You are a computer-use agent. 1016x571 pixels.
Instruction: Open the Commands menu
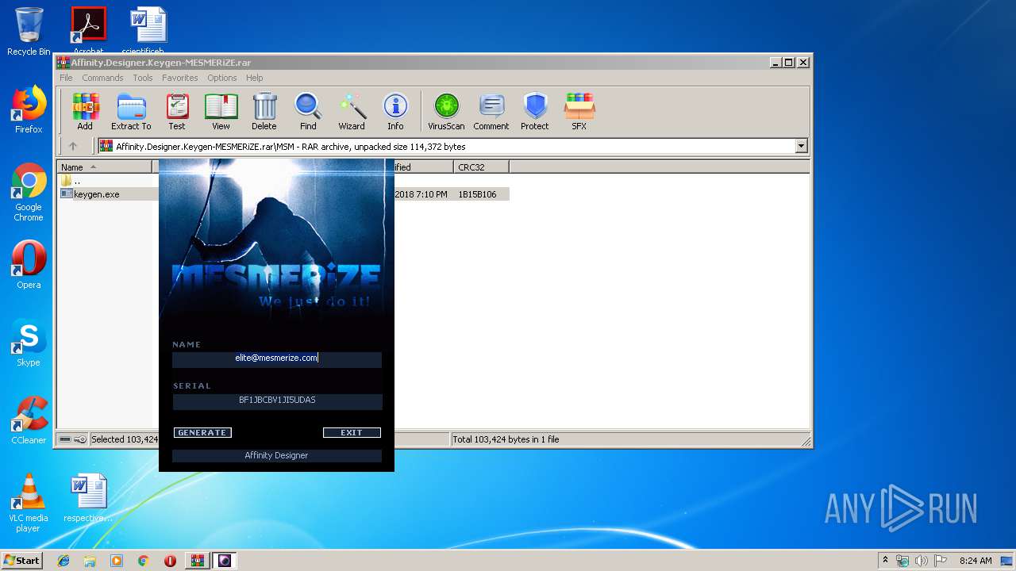(x=102, y=78)
